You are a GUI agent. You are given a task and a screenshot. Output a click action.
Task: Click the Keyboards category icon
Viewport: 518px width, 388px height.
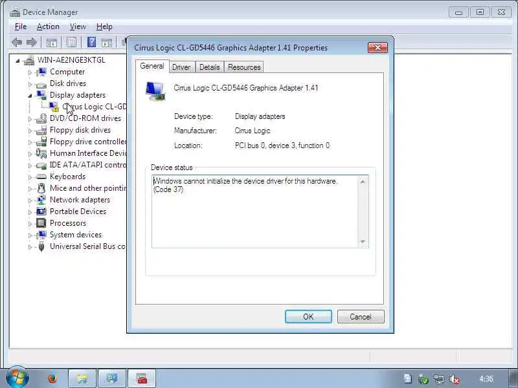(41, 177)
